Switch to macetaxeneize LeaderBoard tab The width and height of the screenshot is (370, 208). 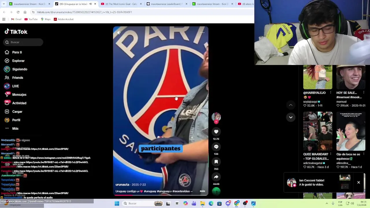tap(166, 4)
